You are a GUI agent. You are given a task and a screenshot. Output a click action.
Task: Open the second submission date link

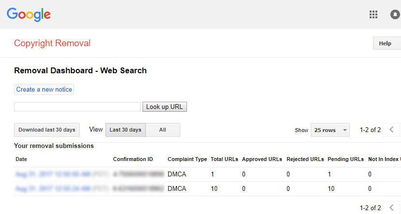coord(53,188)
